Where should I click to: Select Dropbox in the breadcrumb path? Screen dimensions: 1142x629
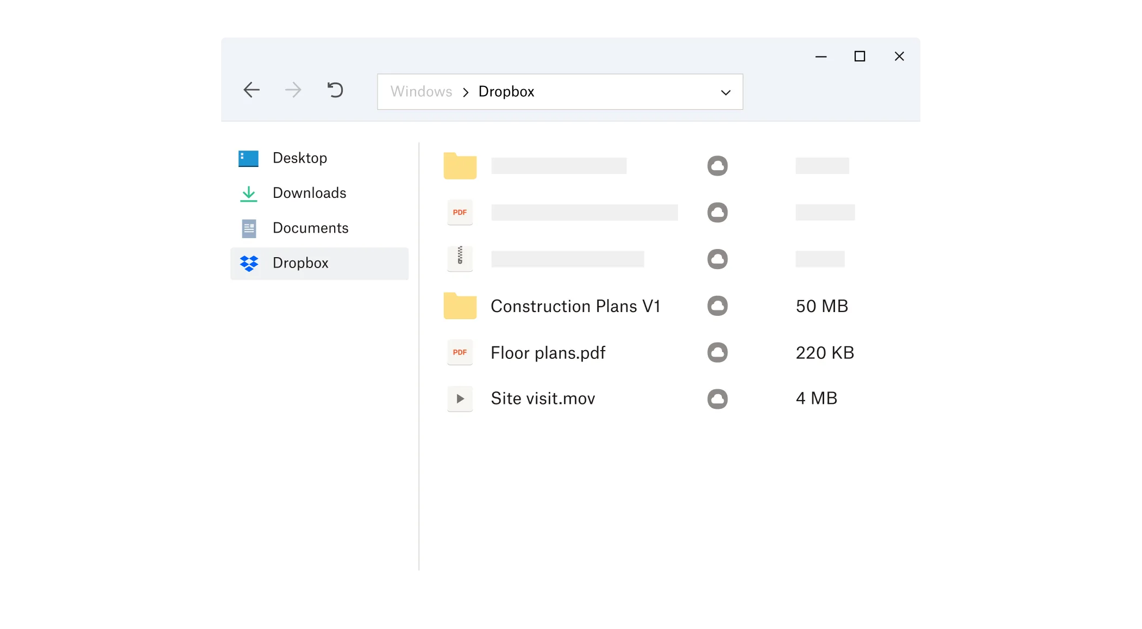point(506,91)
